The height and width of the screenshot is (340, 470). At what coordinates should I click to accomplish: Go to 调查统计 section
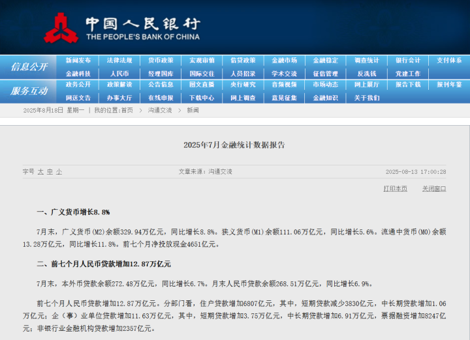click(367, 61)
